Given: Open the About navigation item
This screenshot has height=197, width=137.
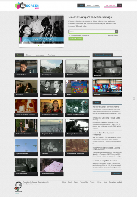Looking at the screenshot, I should (x=89, y=5).
